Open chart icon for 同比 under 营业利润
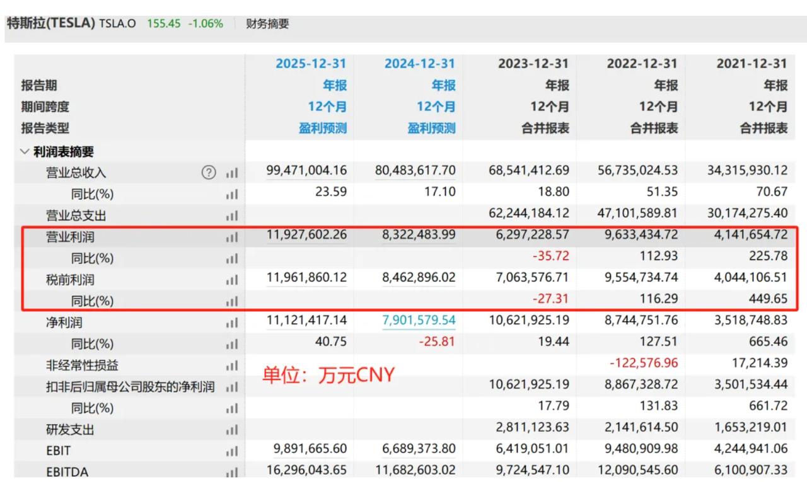 [232, 258]
